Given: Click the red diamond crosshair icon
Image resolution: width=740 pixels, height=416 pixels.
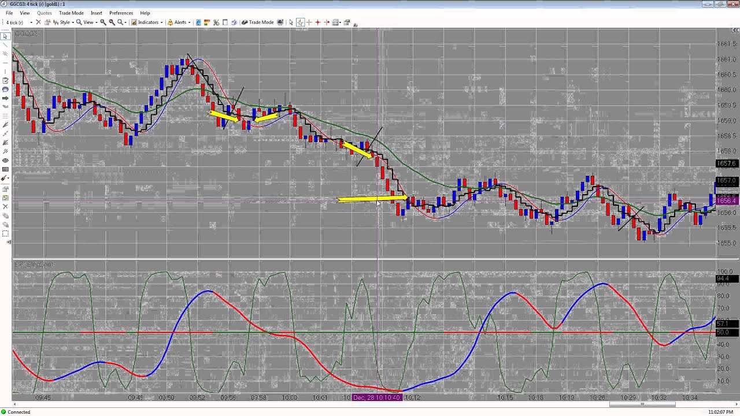Looking at the screenshot, I should click(317, 23).
